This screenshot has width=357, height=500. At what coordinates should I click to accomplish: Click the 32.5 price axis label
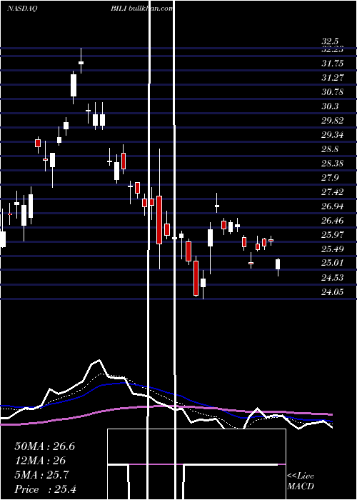point(330,41)
